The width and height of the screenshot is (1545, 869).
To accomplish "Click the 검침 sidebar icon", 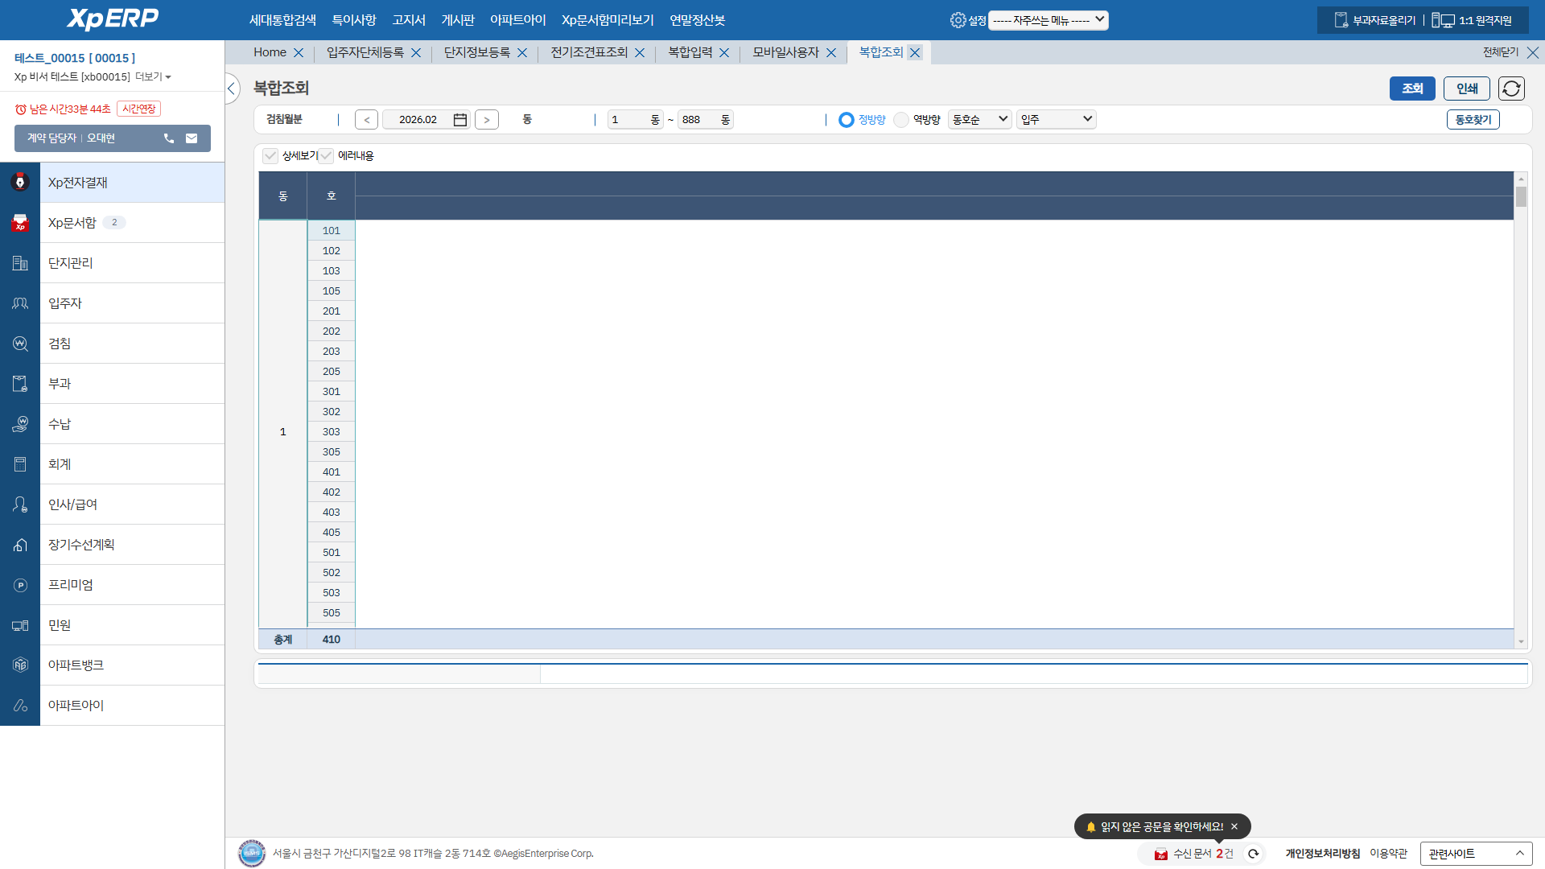I will (x=20, y=344).
